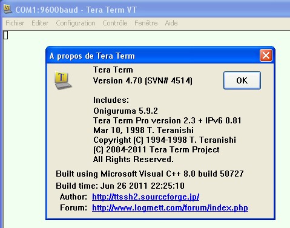The height and width of the screenshot is (228, 290).
Task: Click the empty terminal area below the dialog
Action: pyautogui.click(x=145, y=224)
